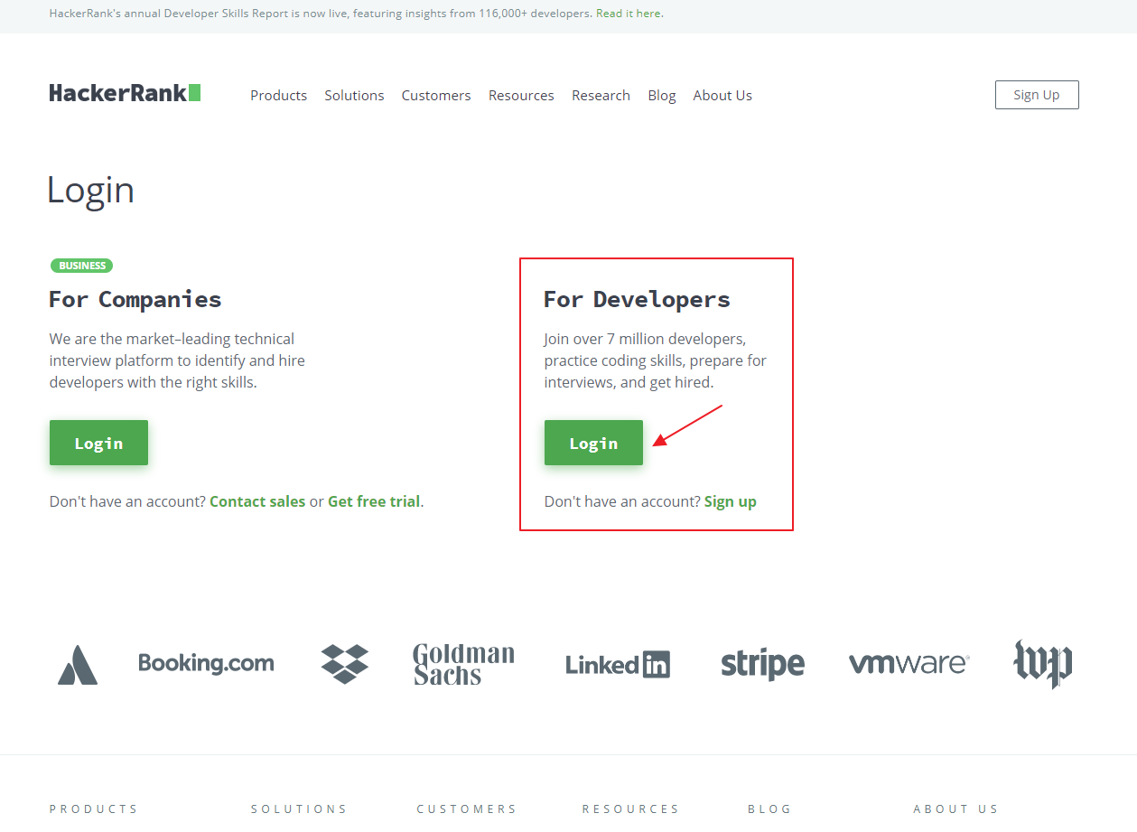
Task: Click the HackerRank logo
Action: 125,93
